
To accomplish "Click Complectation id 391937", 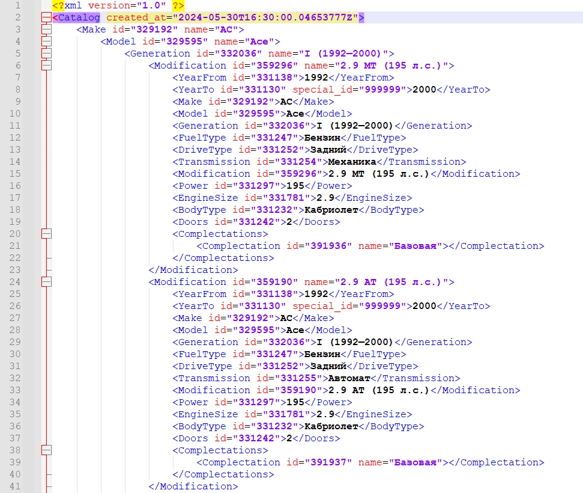I will click(x=328, y=462).
